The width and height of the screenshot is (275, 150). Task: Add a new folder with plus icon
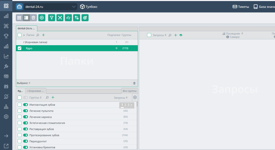pyautogui.click(x=43, y=35)
